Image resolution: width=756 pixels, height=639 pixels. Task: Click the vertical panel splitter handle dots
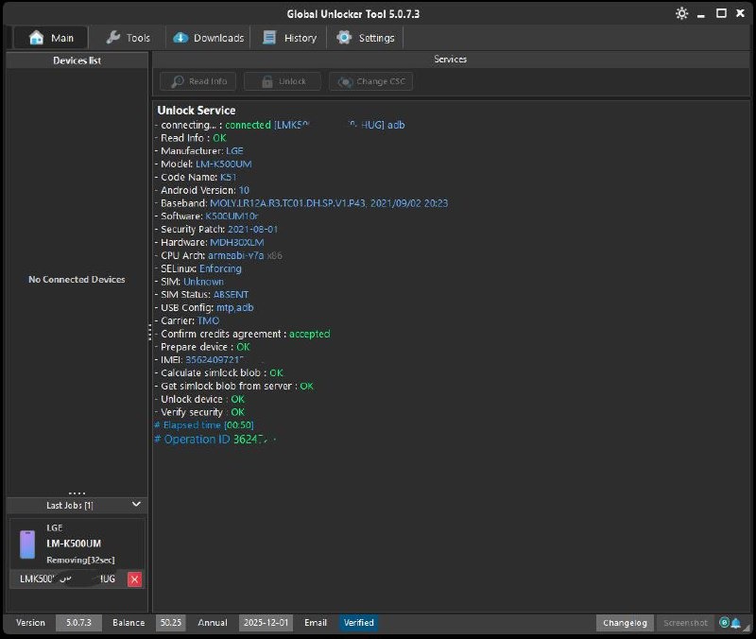pos(149,333)
